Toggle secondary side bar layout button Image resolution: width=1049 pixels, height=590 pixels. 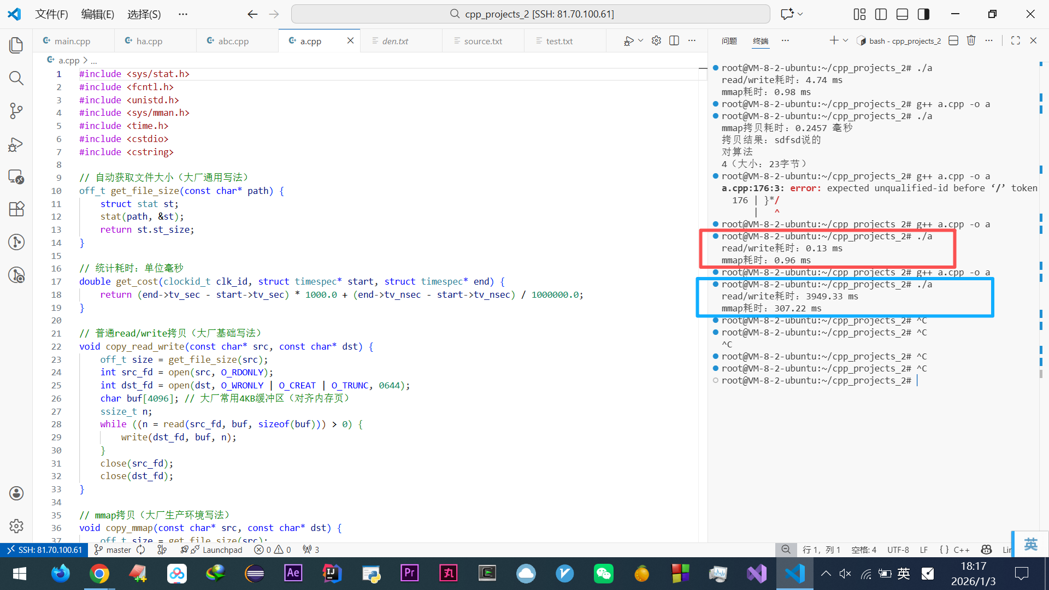(x=923, y=14)
